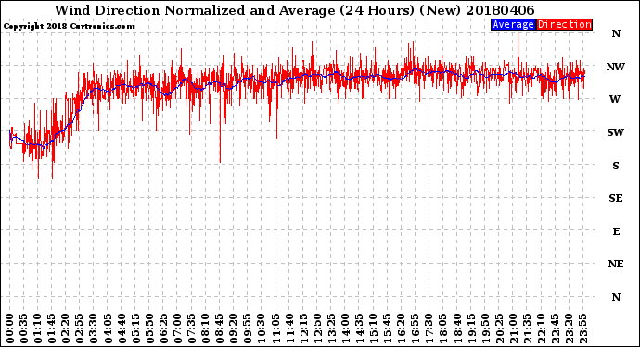Click the 02:55 time label
640x347 pixels.
80,328
